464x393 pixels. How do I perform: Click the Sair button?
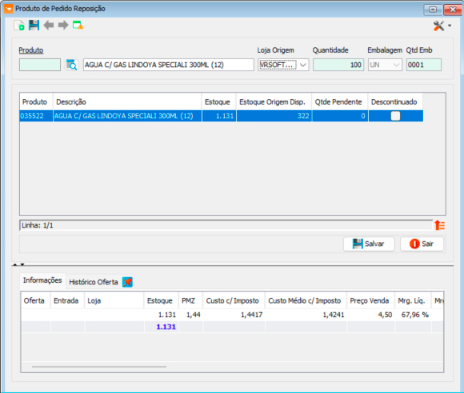click(x=422, y=244)
